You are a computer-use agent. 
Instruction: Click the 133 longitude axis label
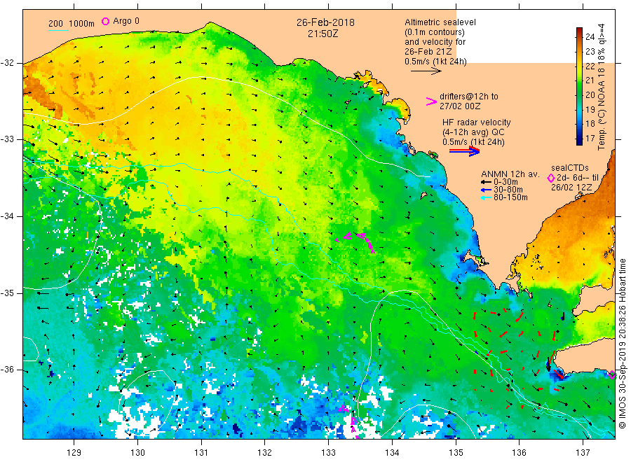tap(328, 452)
